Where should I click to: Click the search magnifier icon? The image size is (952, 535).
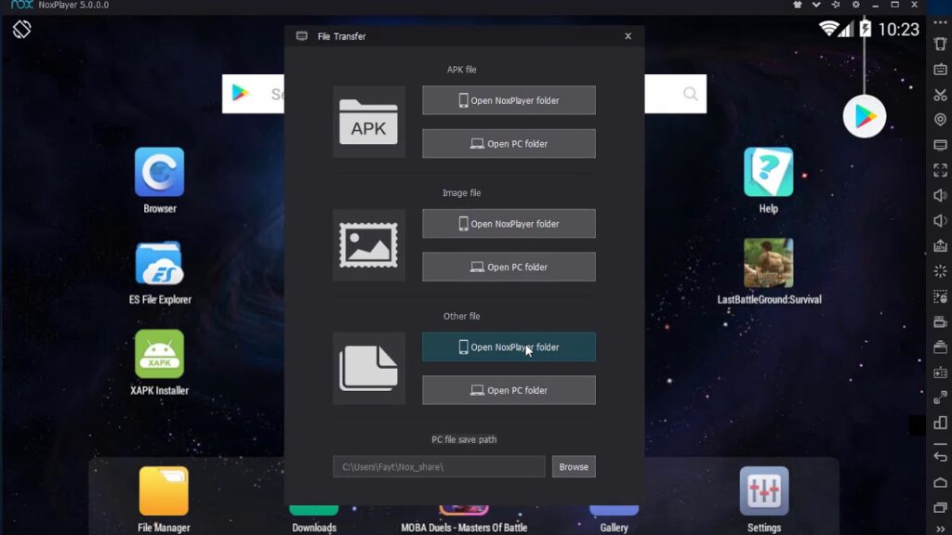[x=691, y=94]
